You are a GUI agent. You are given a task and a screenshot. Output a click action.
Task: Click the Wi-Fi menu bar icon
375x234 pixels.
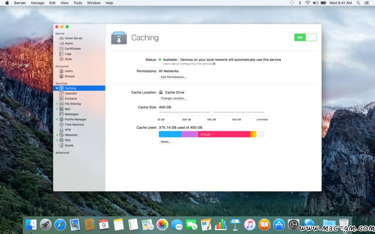(x=307, y=3)
